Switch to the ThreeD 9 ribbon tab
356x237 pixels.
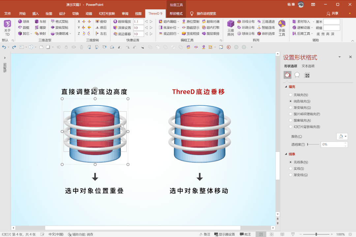(x=155, y=13)
